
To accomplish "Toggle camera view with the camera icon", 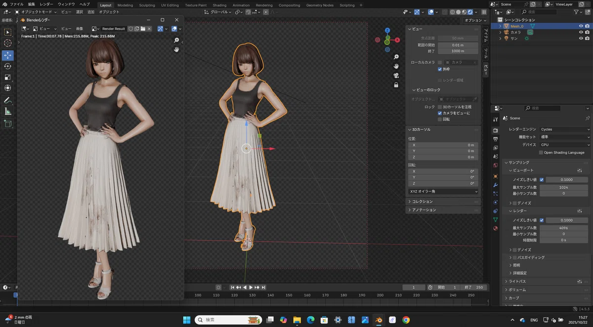I will [x=396, y=76].
